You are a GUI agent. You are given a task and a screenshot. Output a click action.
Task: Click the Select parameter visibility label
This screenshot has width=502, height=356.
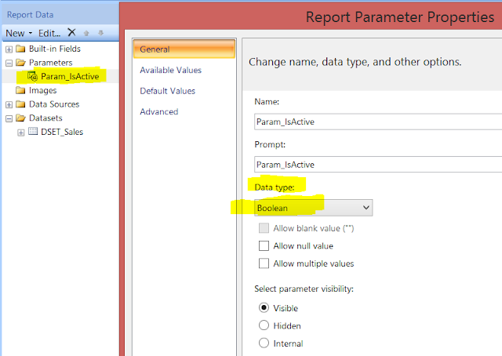pyautogui.click(x=304, y=289)
